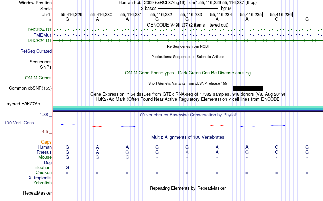This screenshot has width=323, height=201.
Task: Select the Human species label
Action: tap(45, 147)
